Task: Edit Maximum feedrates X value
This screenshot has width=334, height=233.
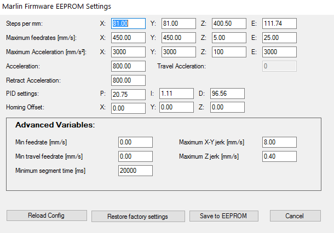Action: point(128,38)
